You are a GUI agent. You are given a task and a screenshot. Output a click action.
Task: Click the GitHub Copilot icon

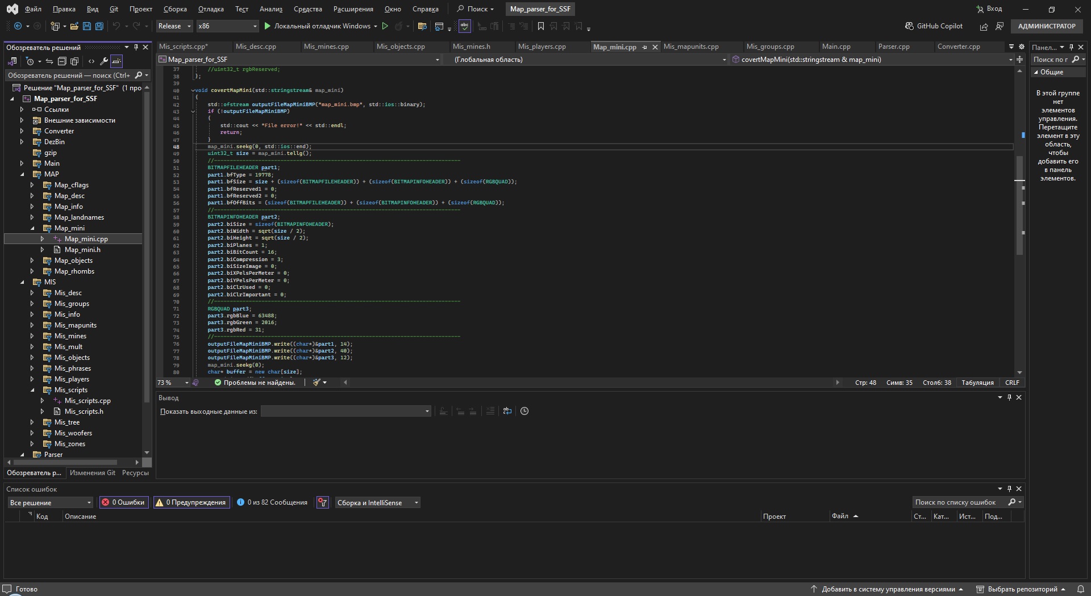pos(909,26)
